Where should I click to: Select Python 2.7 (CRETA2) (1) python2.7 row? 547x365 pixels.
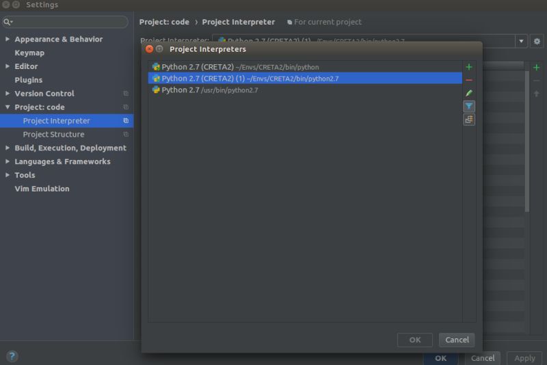click(305, 79)
